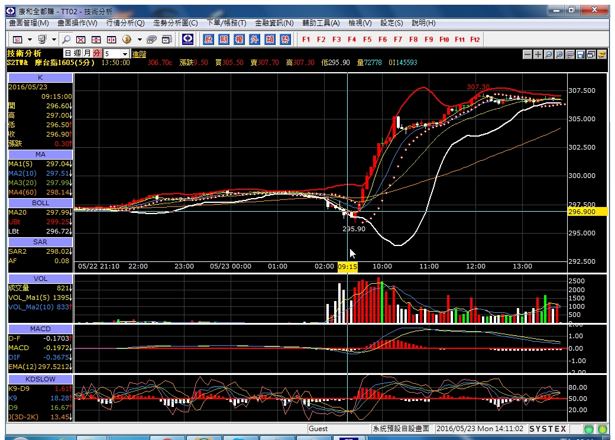Click the SAR2 value row
615x440 pixels.
pos(40,251)
